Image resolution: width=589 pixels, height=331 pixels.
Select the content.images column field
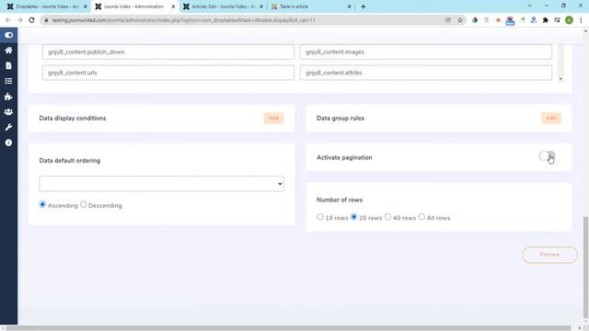coord(426,51)
